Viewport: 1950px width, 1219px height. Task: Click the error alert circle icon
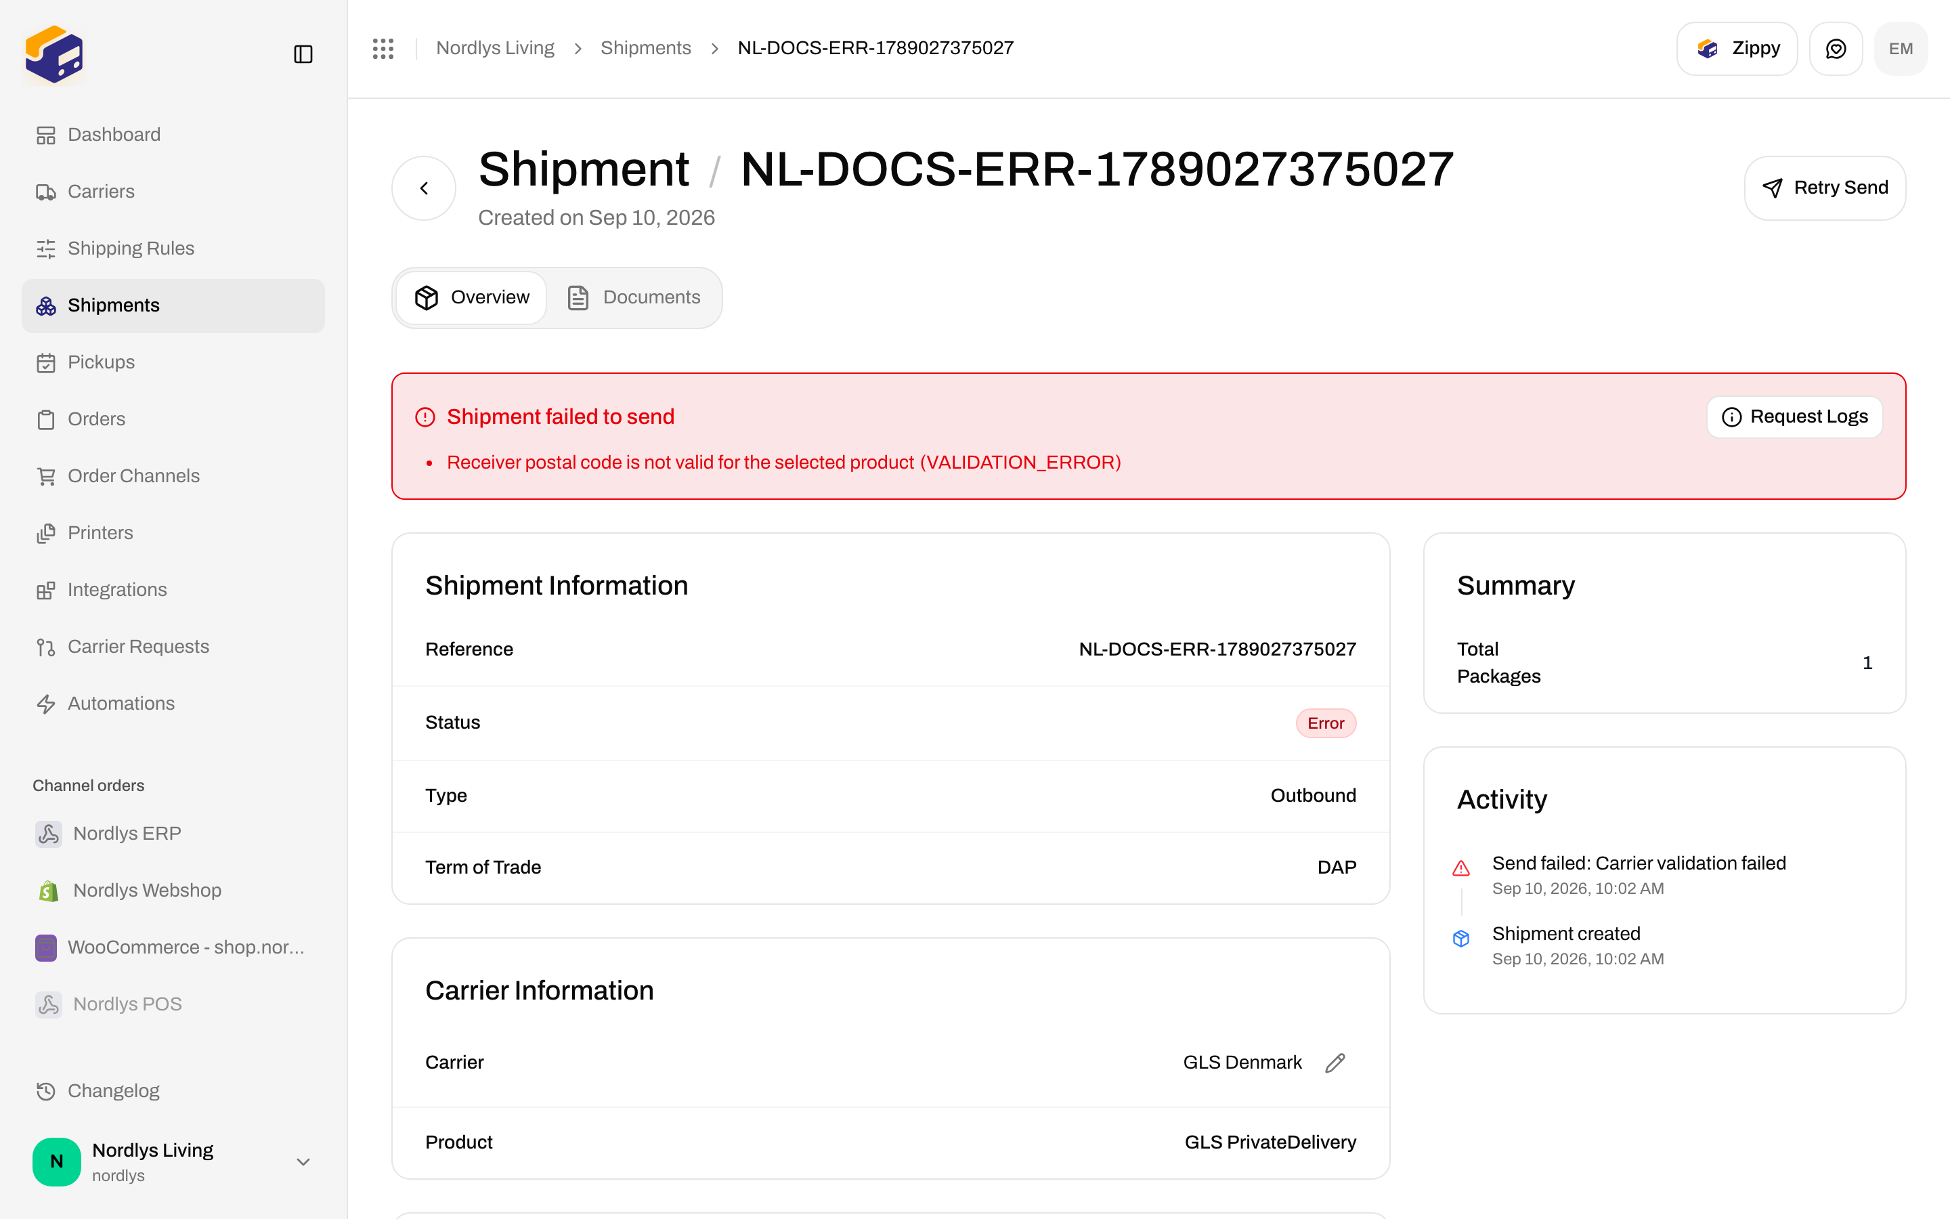pos(425,416)
